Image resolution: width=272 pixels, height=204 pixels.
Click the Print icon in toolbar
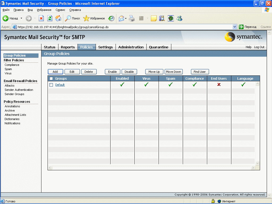tap(132, 18)
